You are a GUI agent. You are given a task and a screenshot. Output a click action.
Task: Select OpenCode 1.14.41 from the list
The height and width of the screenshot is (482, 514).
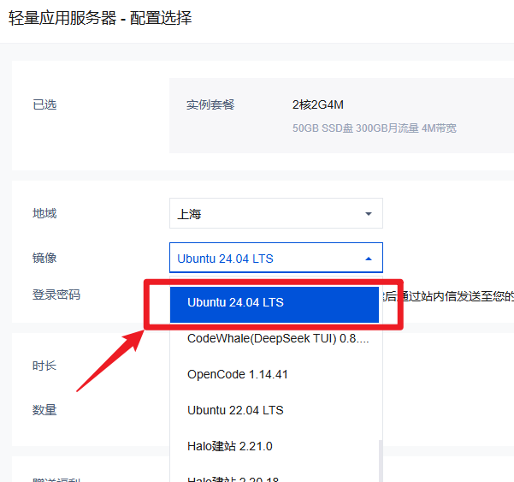coord(276,374)
